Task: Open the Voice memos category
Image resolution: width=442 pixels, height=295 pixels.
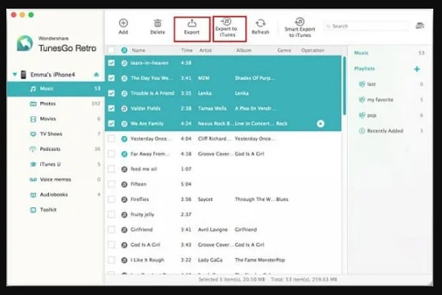Action: coord(56,180)
